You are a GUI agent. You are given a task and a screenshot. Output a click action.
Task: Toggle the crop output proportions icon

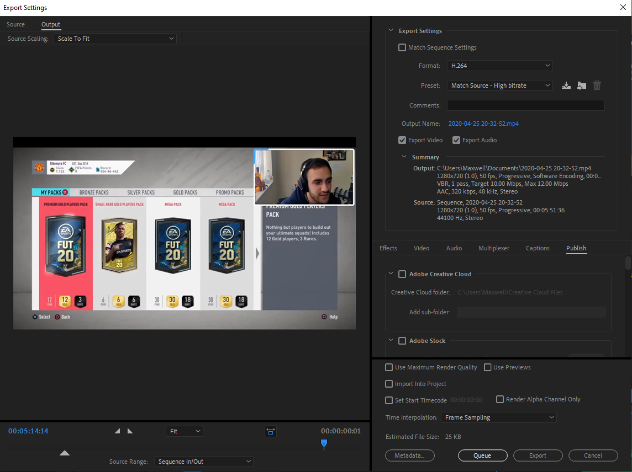click(270, 432)
